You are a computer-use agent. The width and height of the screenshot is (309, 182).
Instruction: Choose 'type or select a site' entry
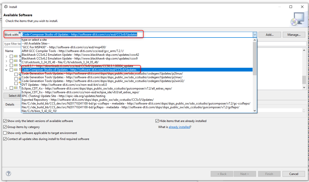coord(137,40)
